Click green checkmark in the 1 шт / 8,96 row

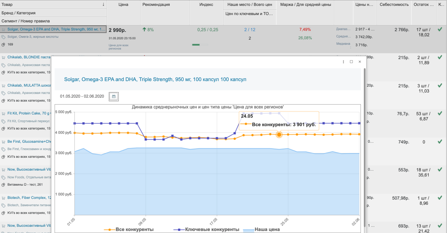tap(440, 198)
